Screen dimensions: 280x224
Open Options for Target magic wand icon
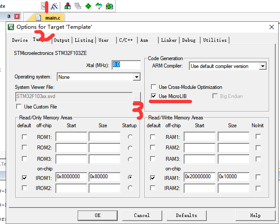pyautogui.click(x=54, y=6)
